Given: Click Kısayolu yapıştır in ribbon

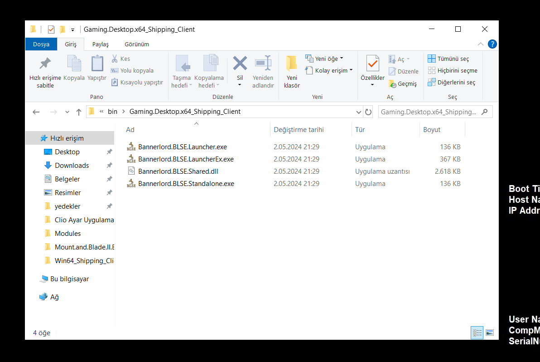Looking at the screenshot, I should pyautogui.click(x=137, y=82).
